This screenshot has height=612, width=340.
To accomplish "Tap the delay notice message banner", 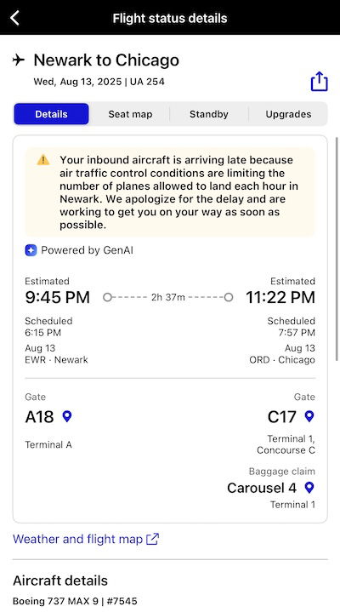I will (x=170, y=192).
